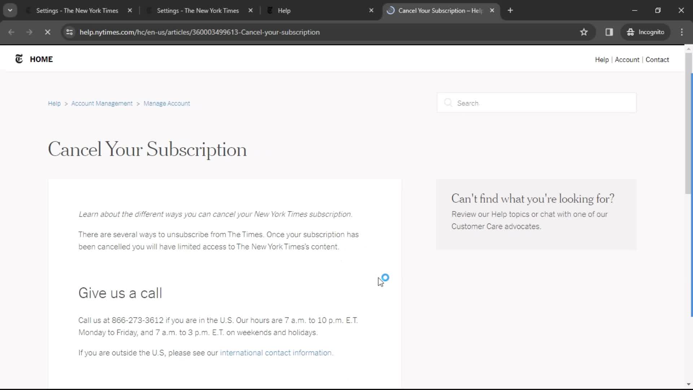Expand the Help breadcrumb link

click(54, 103)
